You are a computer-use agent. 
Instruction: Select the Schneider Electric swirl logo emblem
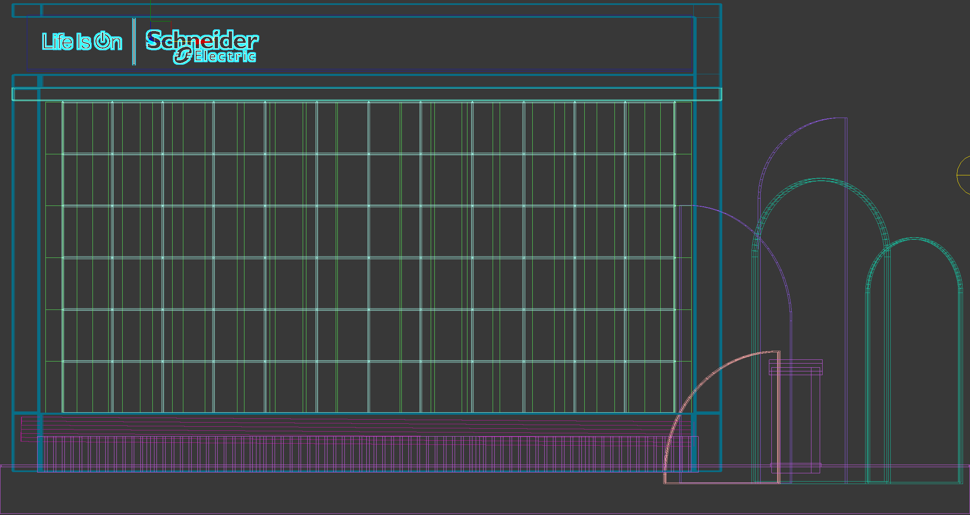pyautogui.click(x=183, y=56)
